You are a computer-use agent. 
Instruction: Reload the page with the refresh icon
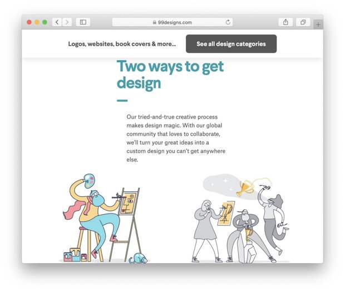click(x=228, y=22)
